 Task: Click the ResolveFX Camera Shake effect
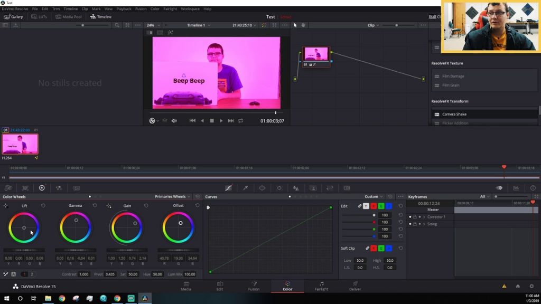click(454, 114)
